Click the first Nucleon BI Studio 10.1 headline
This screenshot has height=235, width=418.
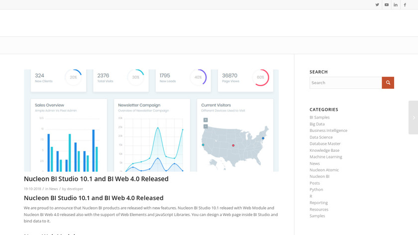96,179
